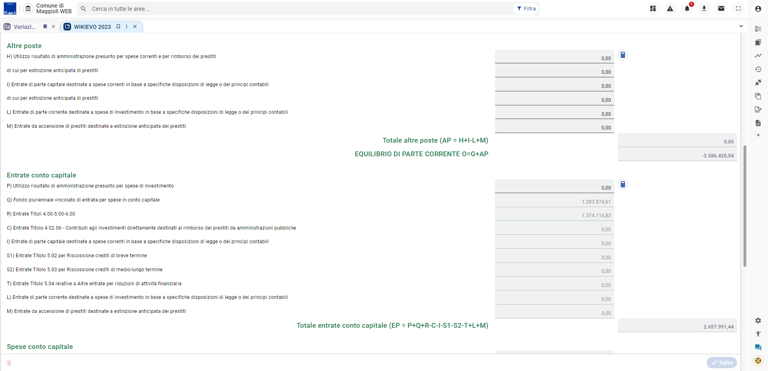Click the Salva button
768x371 pixels.
(x=721, y=363)
